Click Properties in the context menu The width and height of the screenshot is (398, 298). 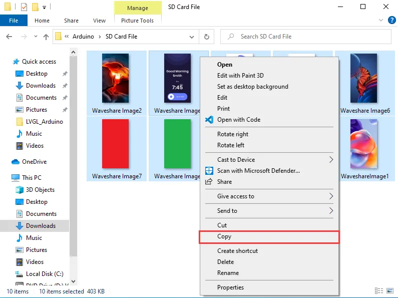pos(230,287)
